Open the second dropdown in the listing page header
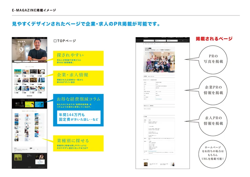Image resolution: width=250 pixels, height=177 pixels. pyautogui.click(x=172, y=41)
